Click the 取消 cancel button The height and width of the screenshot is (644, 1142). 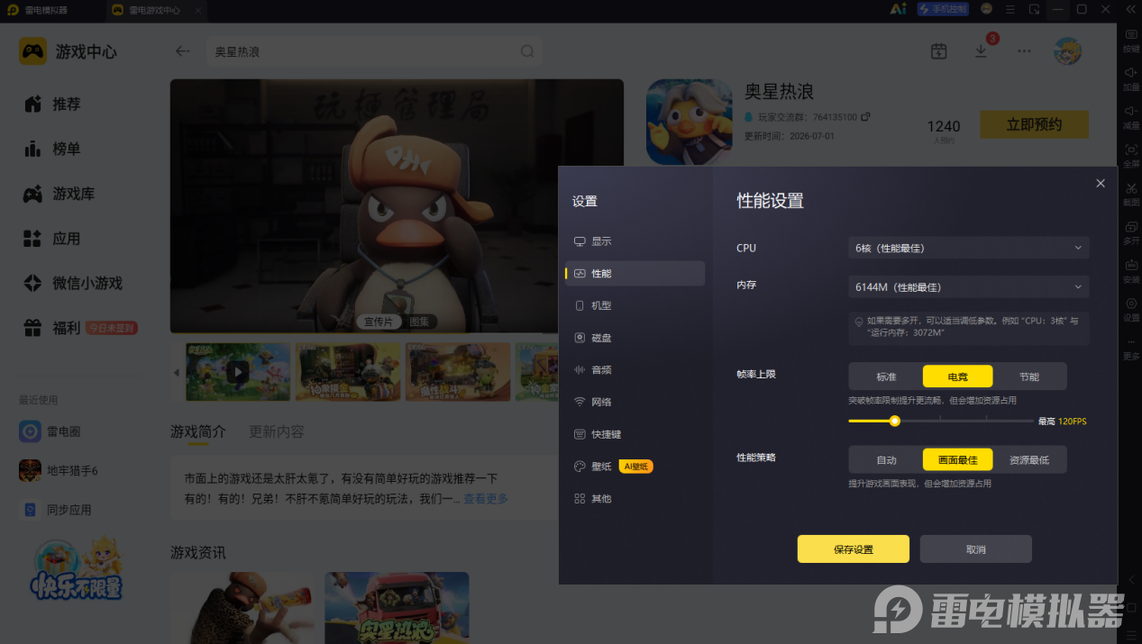[x=975, y=549]
